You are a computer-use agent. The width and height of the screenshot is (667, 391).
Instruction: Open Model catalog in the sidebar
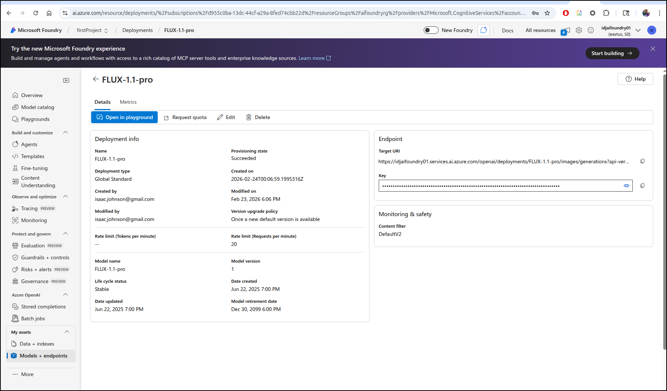pyautogui.click(x=38, y=107)
